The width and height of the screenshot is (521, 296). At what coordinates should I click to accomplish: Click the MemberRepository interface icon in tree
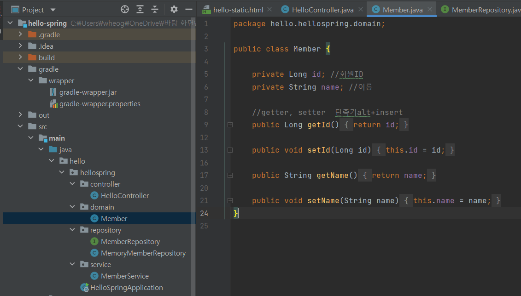click(x=94, y=241)
